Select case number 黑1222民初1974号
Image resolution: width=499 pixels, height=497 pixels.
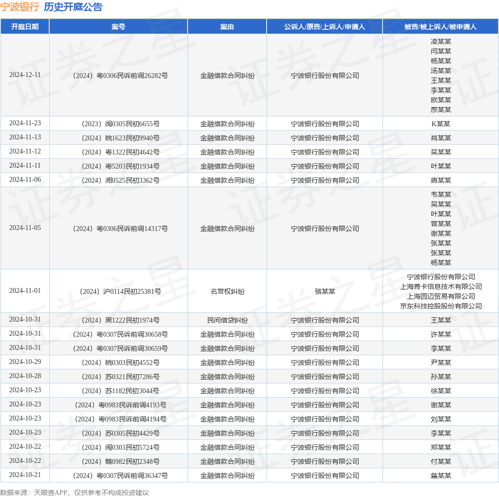[x=121, y=321]
